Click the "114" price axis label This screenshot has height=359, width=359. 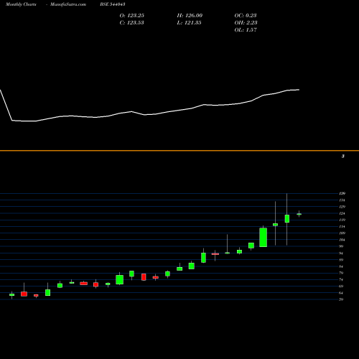[342, 226]
